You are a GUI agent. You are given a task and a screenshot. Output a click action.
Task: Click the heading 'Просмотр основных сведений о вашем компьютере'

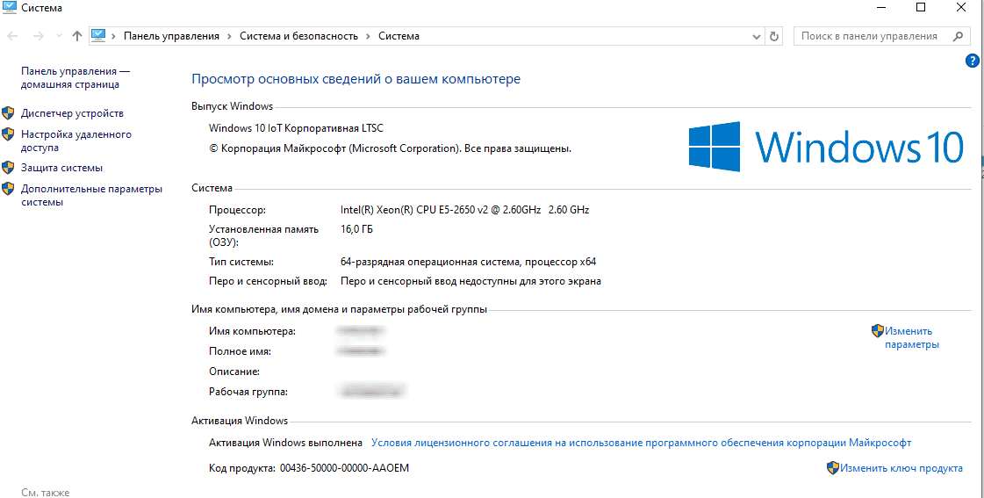click(x=356, y=79)
